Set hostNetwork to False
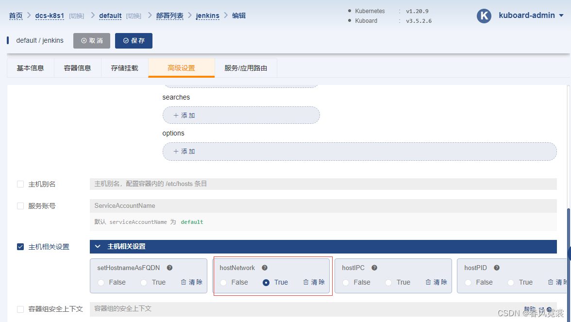Viewport: 571px width, 322px height. pos(223,283)
